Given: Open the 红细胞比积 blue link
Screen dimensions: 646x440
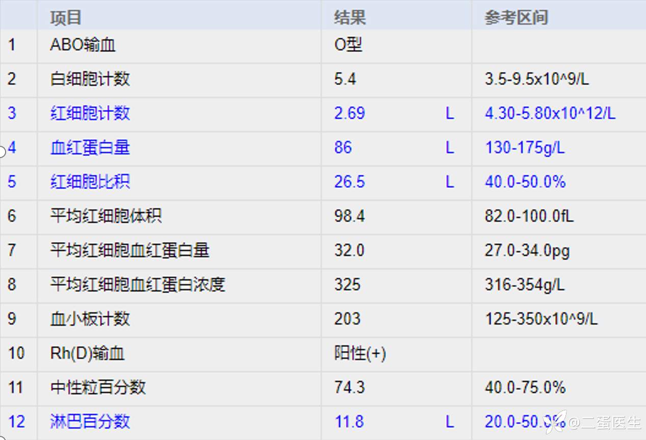Looking at the screenshot, I should coord(90,182).
